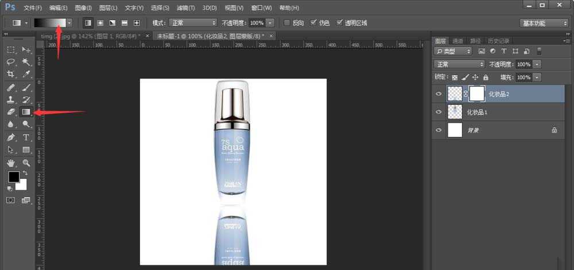Click the black foreground color swatch
Viewport: 574px width, 270px height.
[13, 177]
